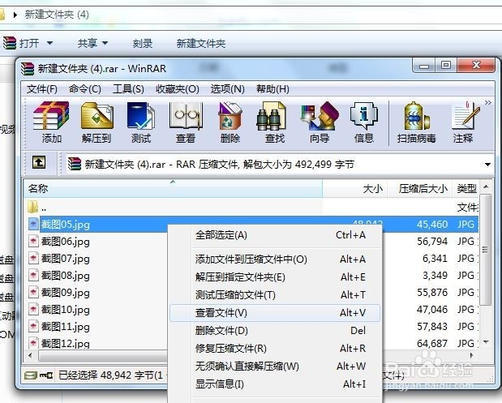Click the JPG file icon of 截图09.jpg
The width and height of the screenshot is (502, 403).
(x=33, y=292)
